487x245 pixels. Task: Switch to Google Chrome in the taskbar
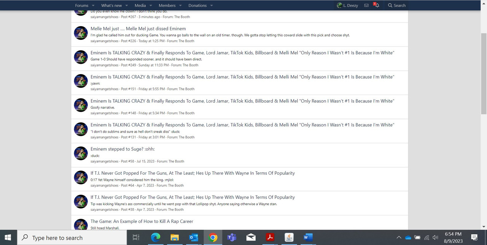point(213,237)
